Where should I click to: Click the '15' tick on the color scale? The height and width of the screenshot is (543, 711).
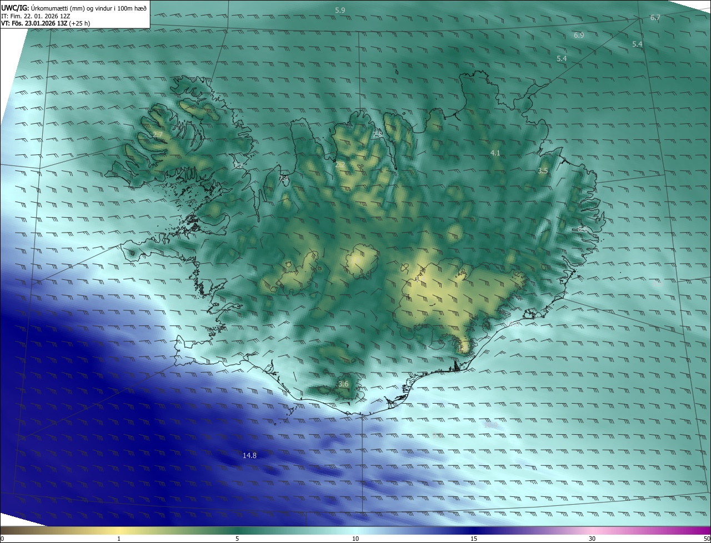tap(474, 539)
